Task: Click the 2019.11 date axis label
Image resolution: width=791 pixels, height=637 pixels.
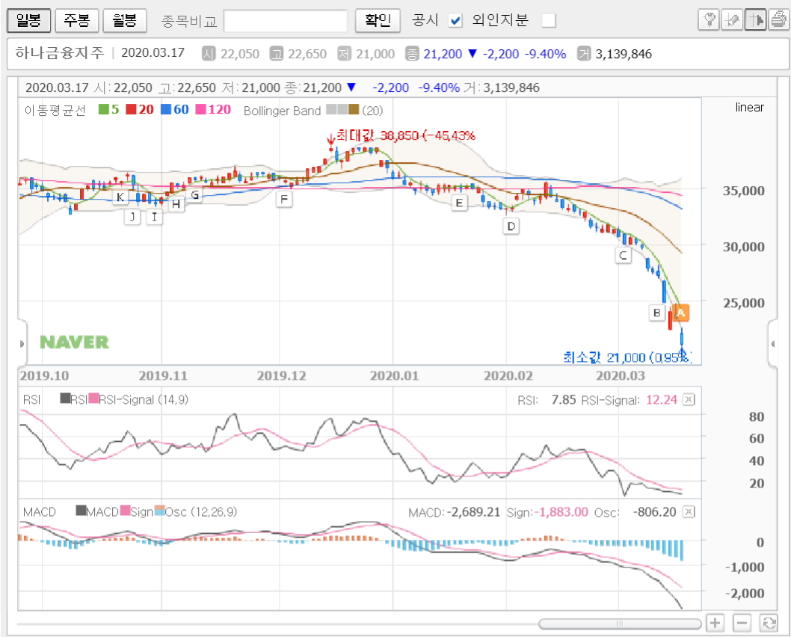Action: (163, 376)
